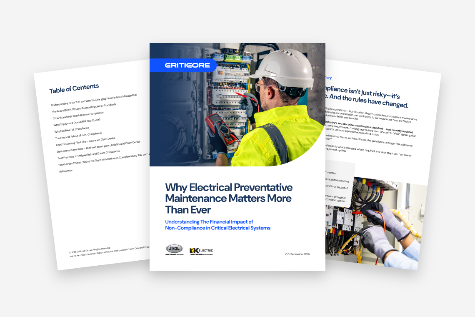Open 'Understanding NFPA 70B' contents entry
Image resolution: width=475 pixels, height=317 pixels.
94,100
